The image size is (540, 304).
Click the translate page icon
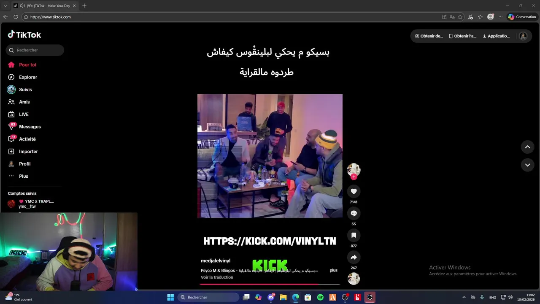point(452,17)
